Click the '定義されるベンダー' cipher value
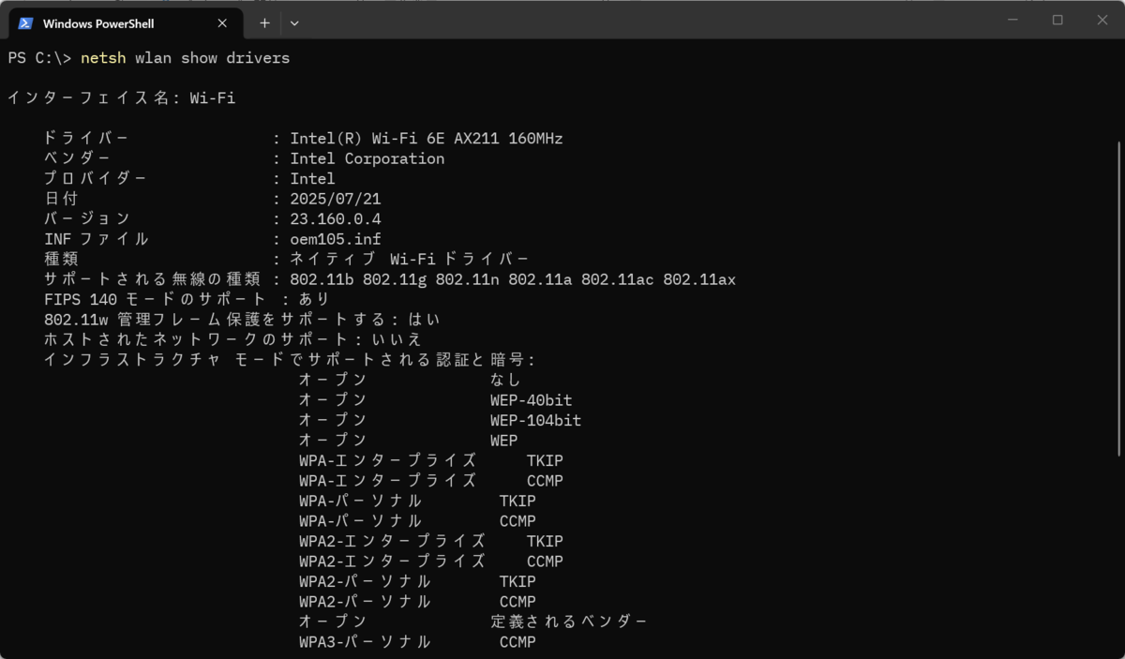1125x659 pixels. coord(569,622)
